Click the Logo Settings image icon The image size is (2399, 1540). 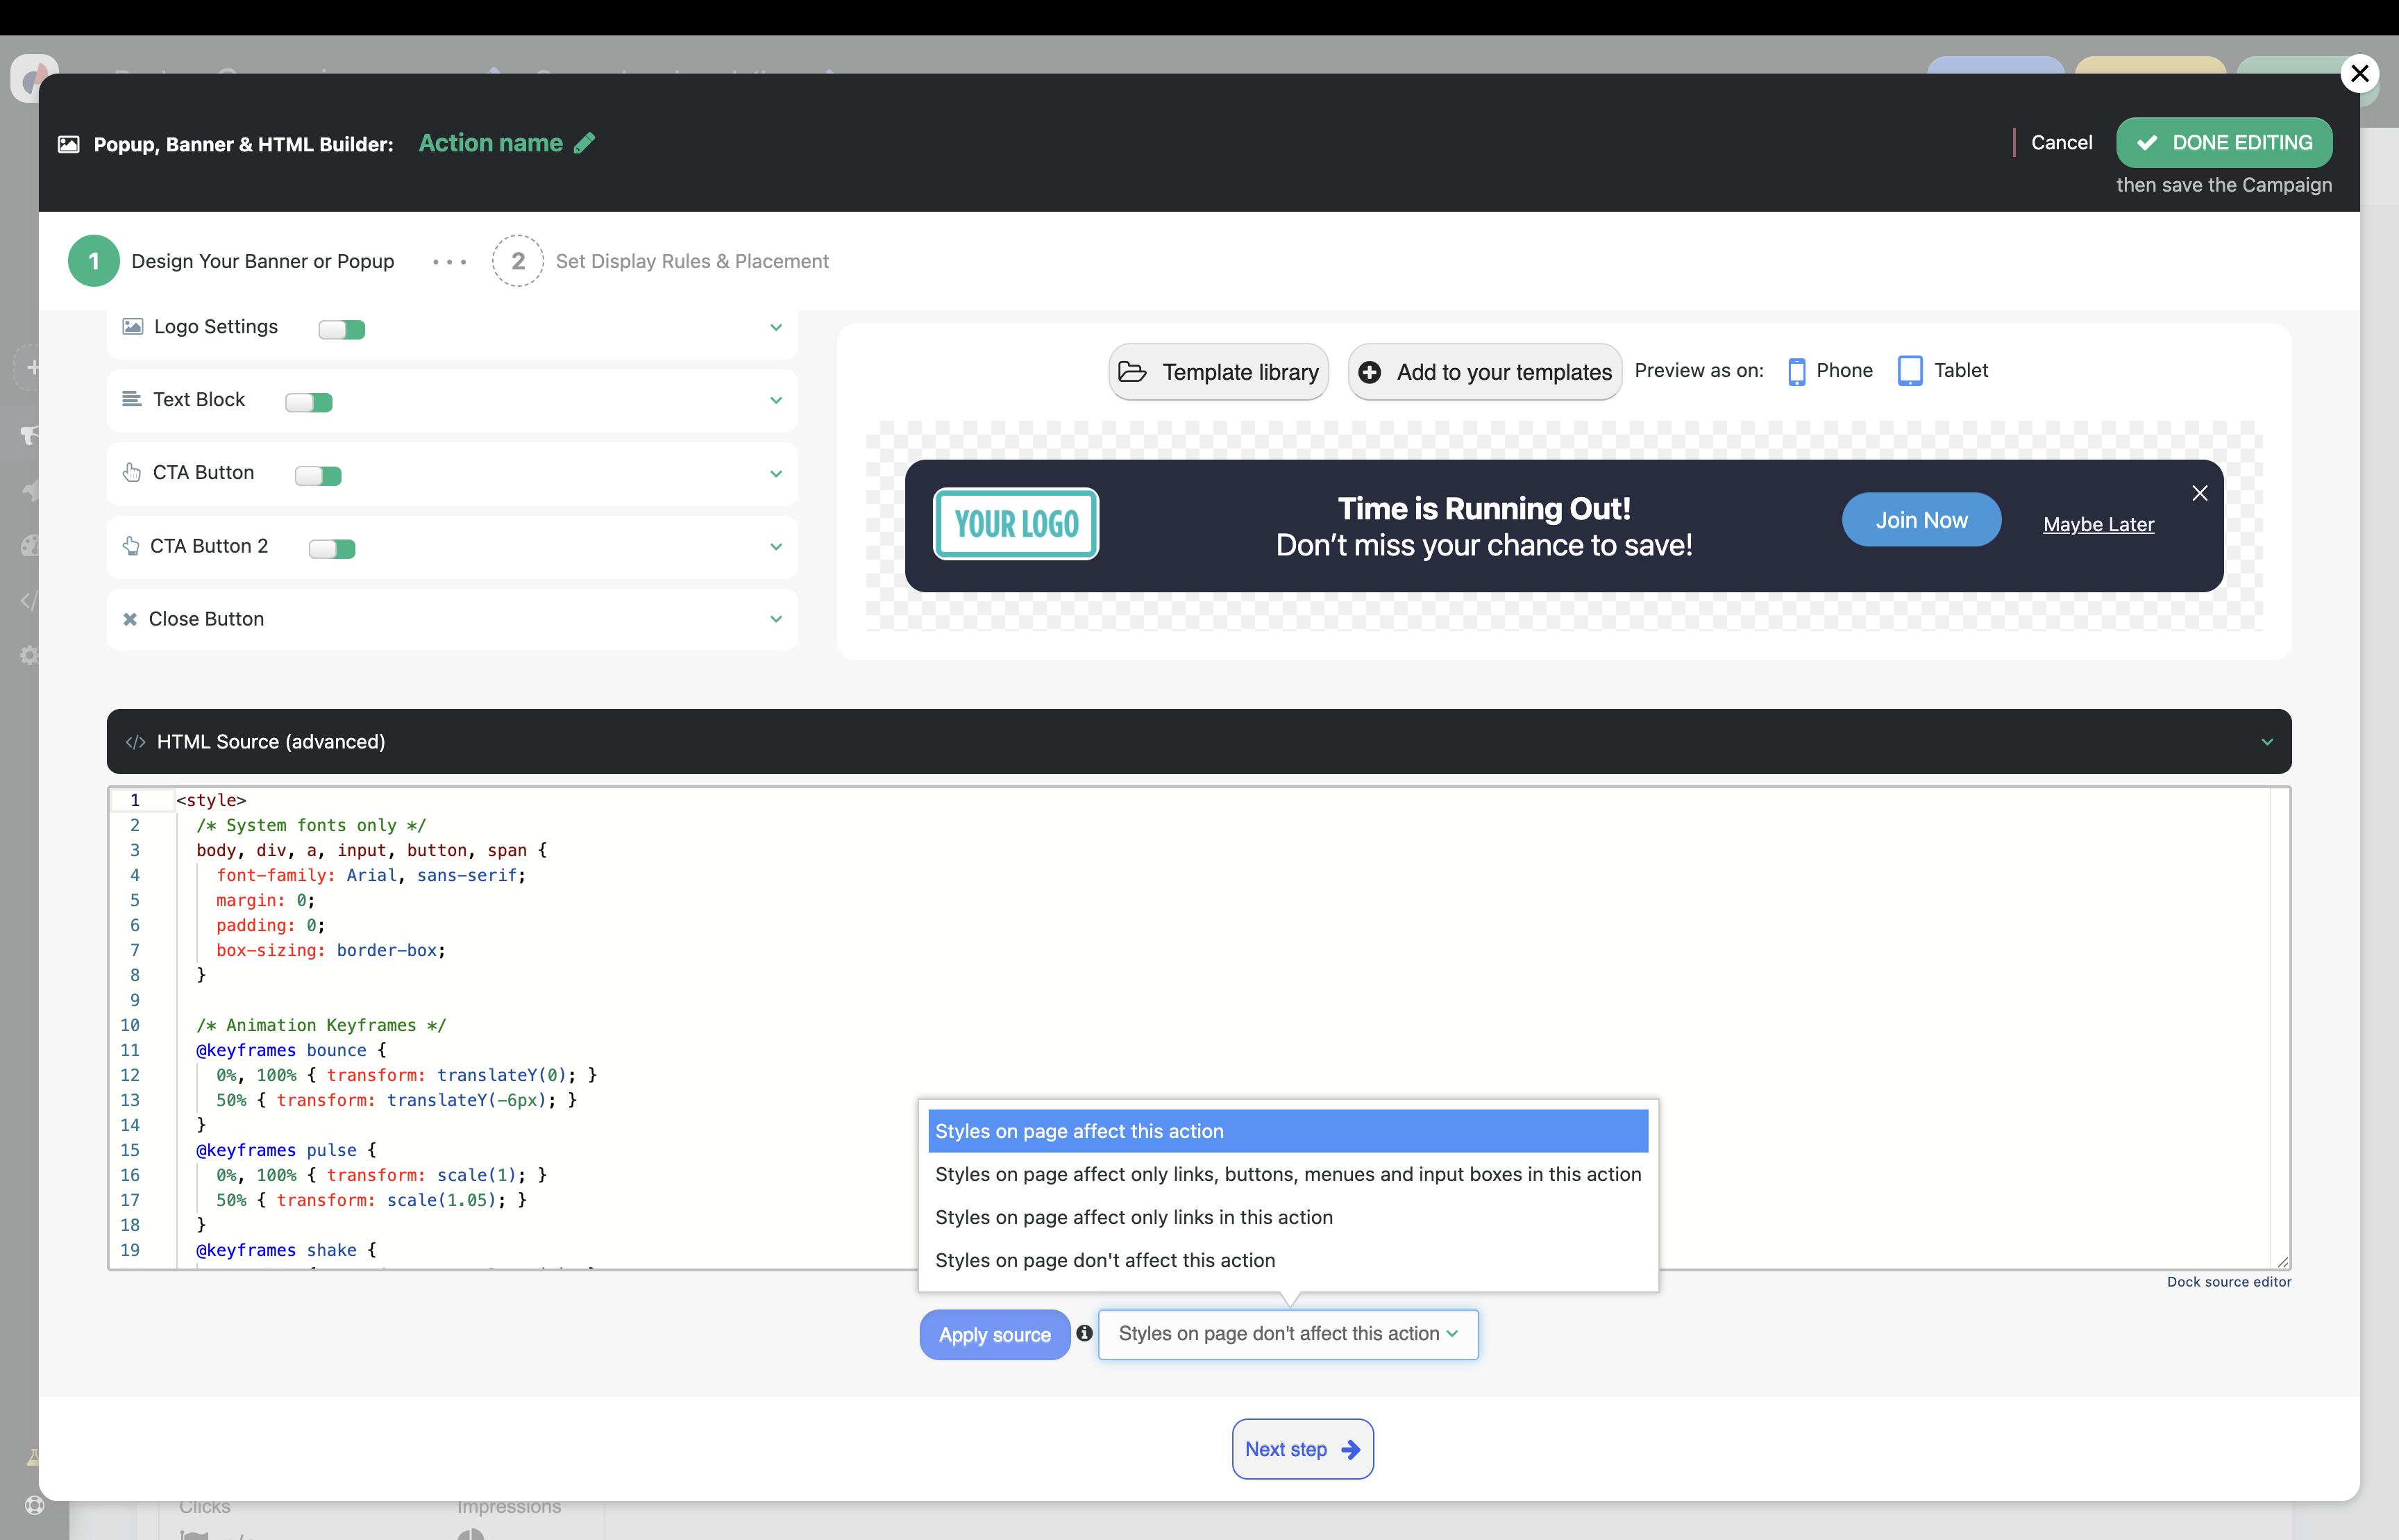[132, 326]
